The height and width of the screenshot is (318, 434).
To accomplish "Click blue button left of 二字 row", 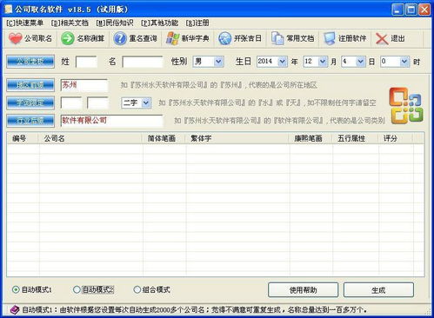I will point(30,103).
